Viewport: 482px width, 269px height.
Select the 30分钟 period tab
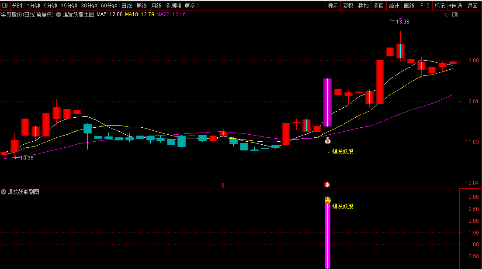coord(89,6)
